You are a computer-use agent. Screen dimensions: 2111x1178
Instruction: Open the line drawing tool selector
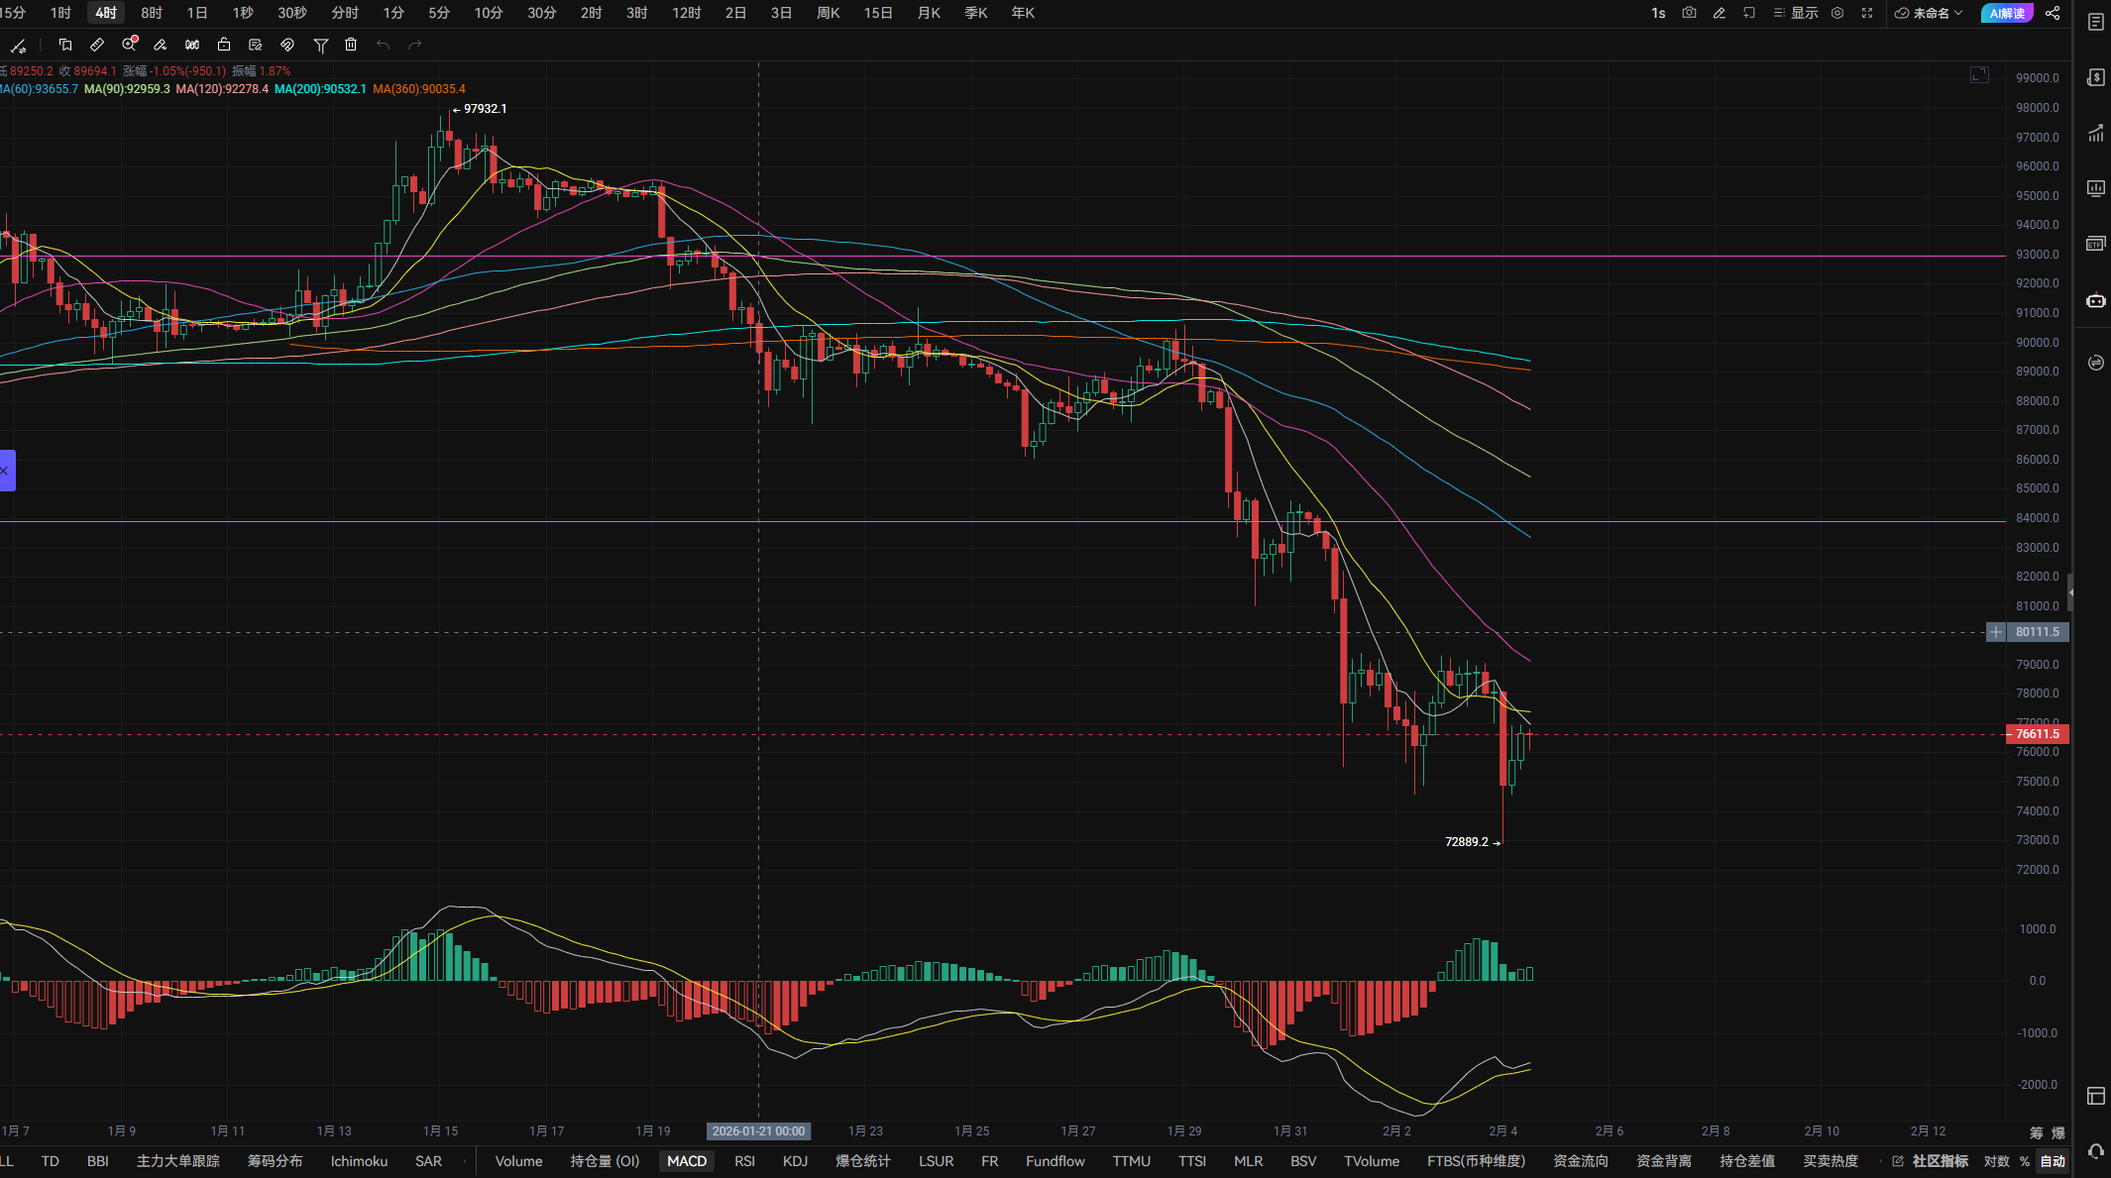[18, 45]
